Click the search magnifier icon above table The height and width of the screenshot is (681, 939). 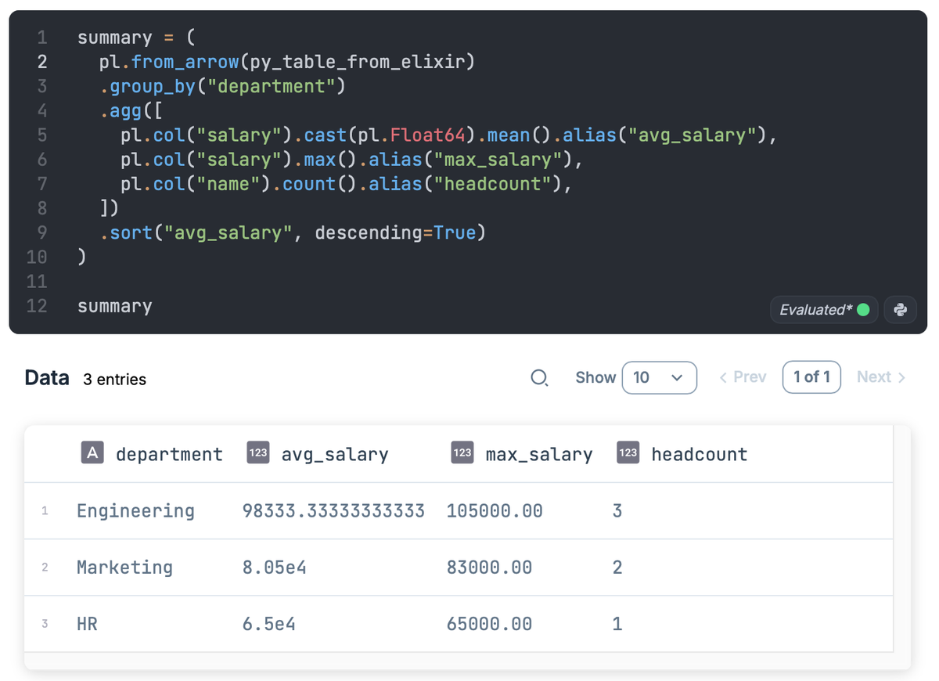pos(539,378)
